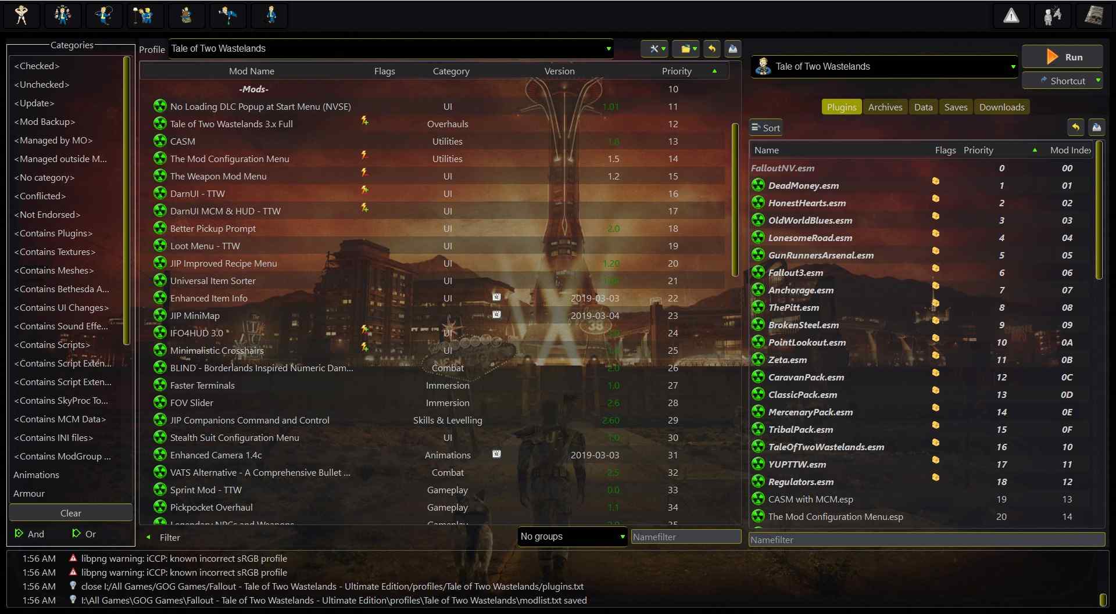Open the No groups filter dropdown
This screenshot has width=1116, height=614.
pos(572,536)
